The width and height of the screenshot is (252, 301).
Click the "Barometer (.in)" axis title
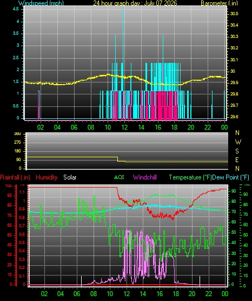tap(219, 3)
